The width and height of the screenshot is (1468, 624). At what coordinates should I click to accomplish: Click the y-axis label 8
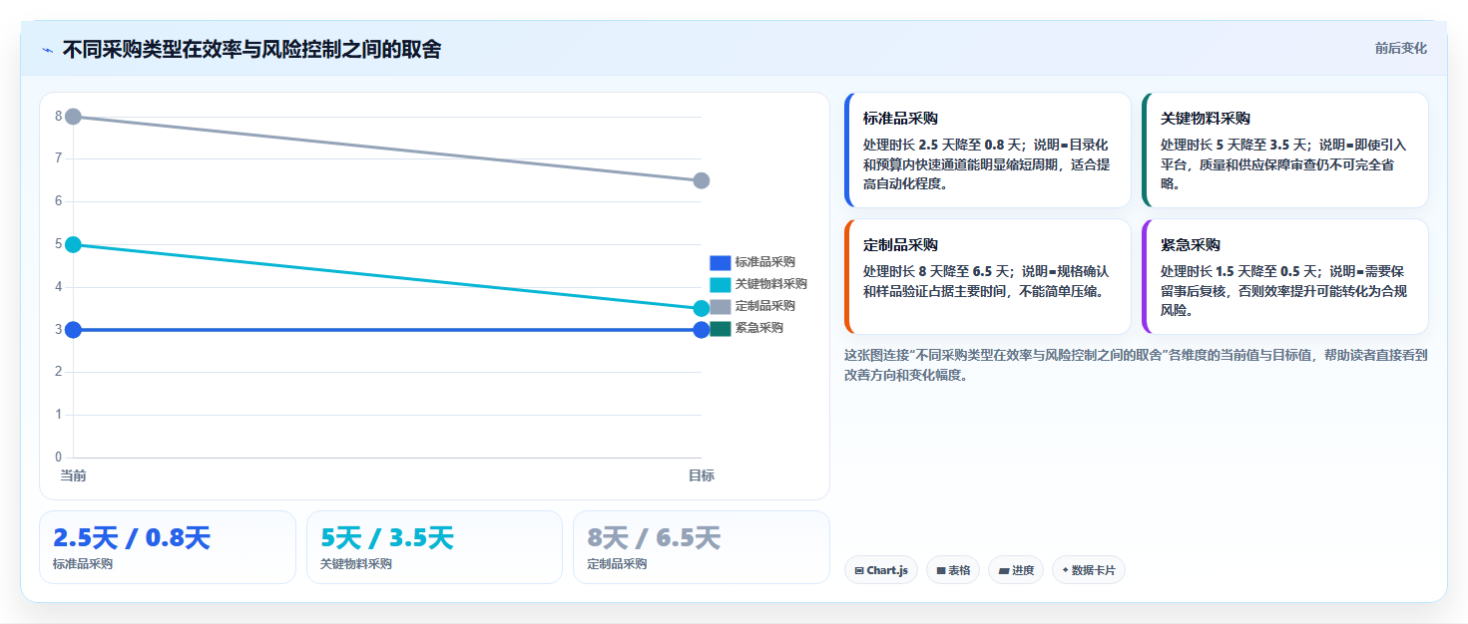(59, 117)
